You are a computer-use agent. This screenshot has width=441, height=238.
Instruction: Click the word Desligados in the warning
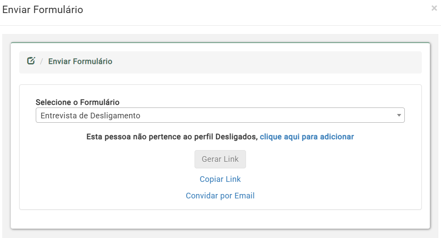point(236,137)
